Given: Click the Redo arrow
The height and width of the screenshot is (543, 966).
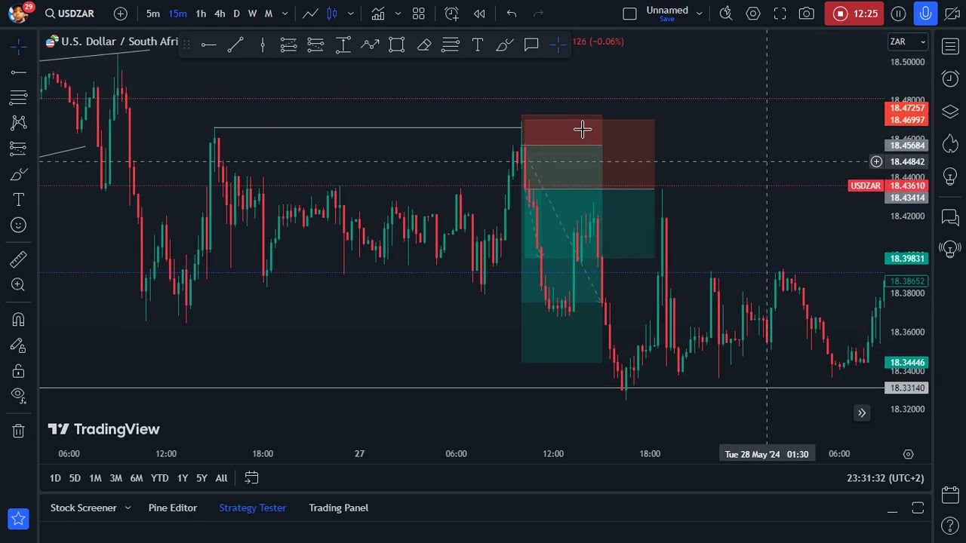Looking at the screenshot, I should point(538,14).
